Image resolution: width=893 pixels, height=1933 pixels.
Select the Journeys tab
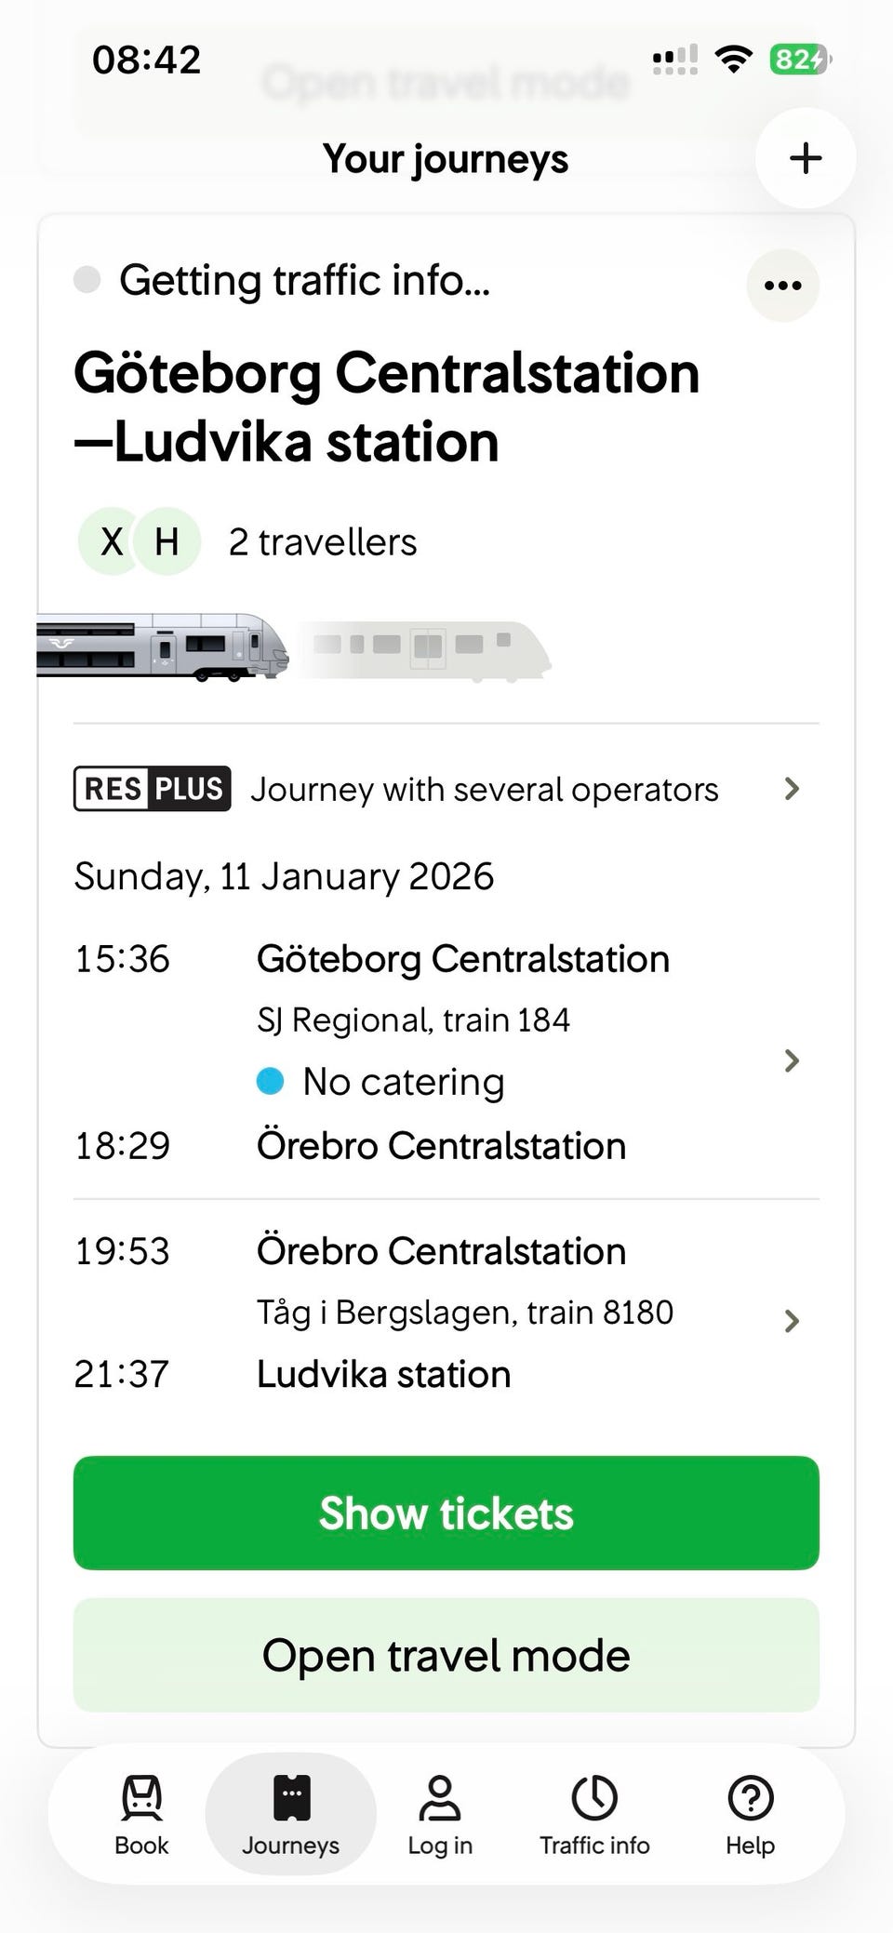(x=290, y=1815)
